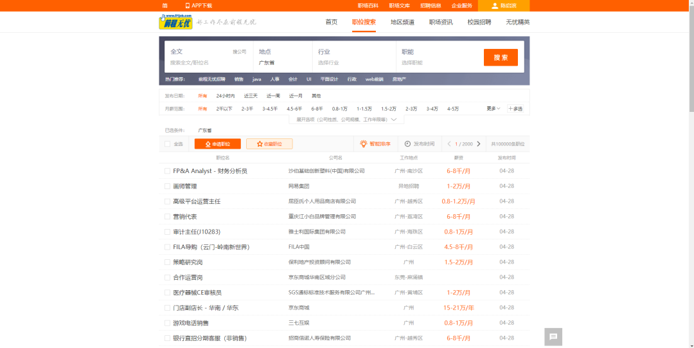Image resolution: width=694 pixels, height=348 pixels.
Task: Open the user profile avatar icon
Action: tap(494, 6)
